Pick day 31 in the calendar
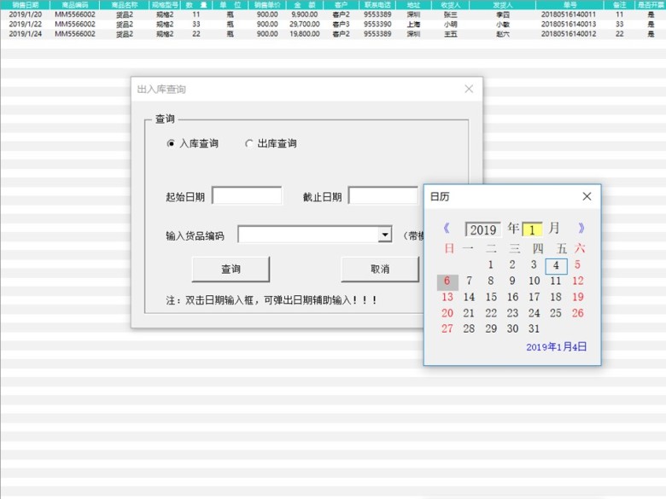Screen dimensions: 666x499 coord(534,329)
